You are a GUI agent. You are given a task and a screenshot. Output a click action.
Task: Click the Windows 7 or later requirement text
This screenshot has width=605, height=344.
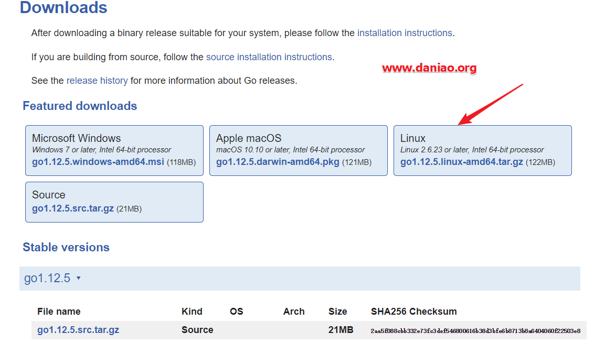click(x=101, y=150)
